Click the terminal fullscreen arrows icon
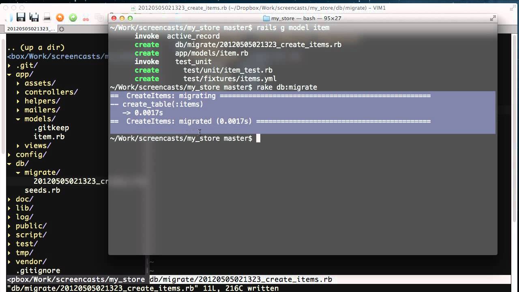519x292 pixels. click(493, 18)
